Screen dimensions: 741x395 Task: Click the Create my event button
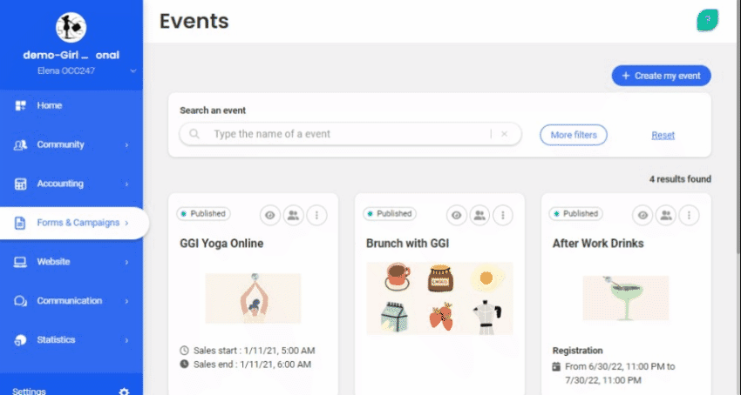[x=661, y=76]
